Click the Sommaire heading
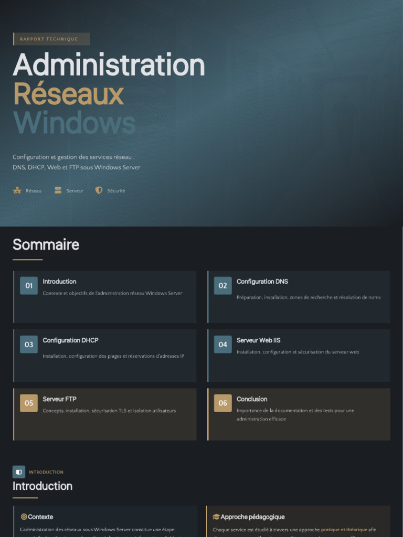403x537 pixels. pos(46,244)
